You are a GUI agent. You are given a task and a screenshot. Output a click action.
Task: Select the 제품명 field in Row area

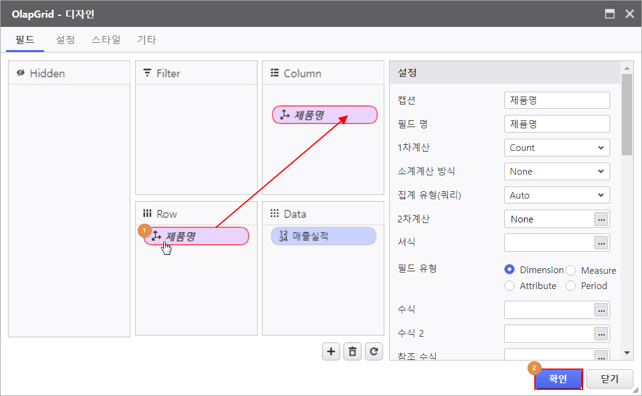pos(196,237)
